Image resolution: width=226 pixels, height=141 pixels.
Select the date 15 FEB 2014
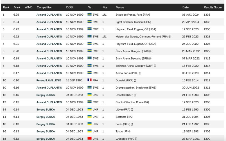(x=190, y=80)
